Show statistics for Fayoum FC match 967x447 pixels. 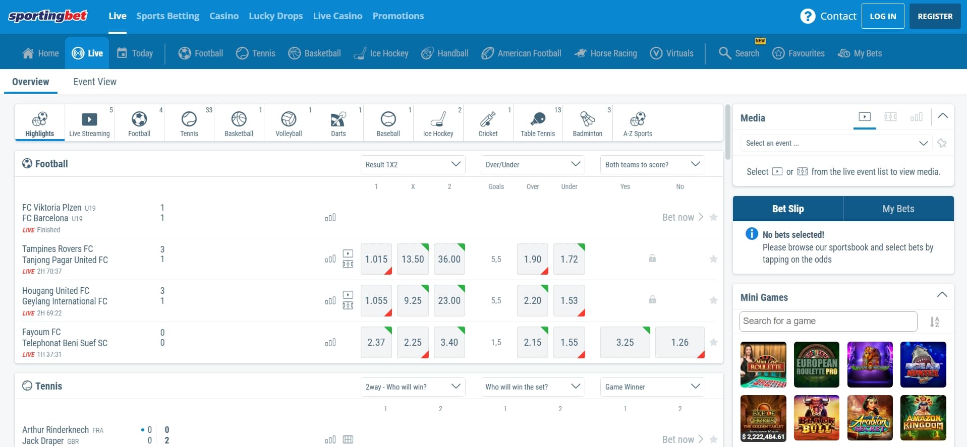pos(330,343)
